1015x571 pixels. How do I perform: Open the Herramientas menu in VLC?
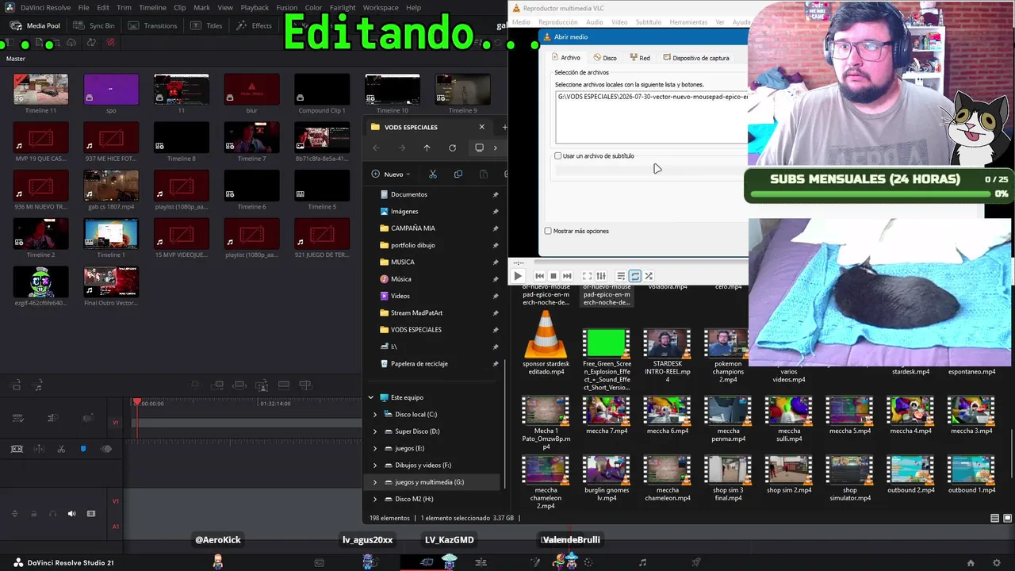(x=688, y=22)
